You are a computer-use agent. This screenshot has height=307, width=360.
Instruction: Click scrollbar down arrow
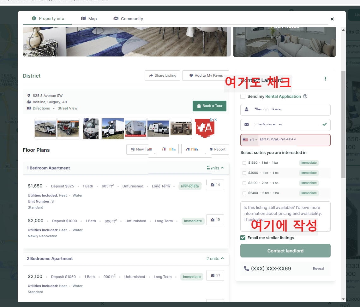tap(343, 299)
